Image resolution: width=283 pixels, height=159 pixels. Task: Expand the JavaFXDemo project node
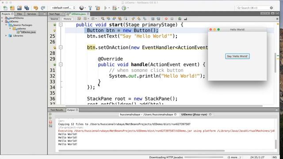point(2,18)
